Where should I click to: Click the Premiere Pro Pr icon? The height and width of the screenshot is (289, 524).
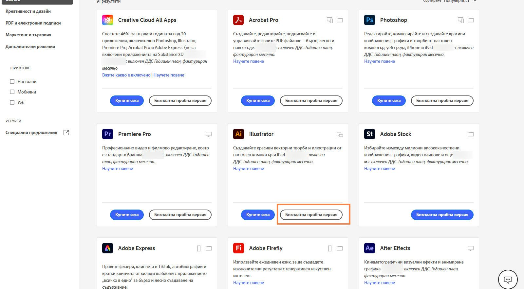(107, 134)
